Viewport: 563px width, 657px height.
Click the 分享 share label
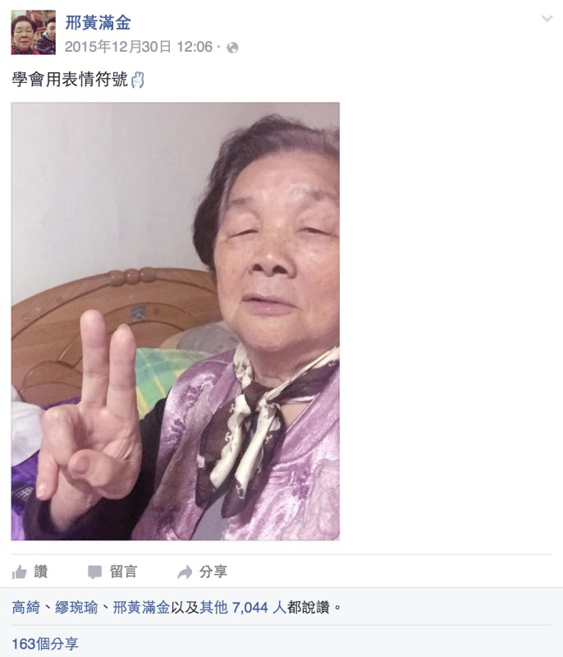(213, 572)
